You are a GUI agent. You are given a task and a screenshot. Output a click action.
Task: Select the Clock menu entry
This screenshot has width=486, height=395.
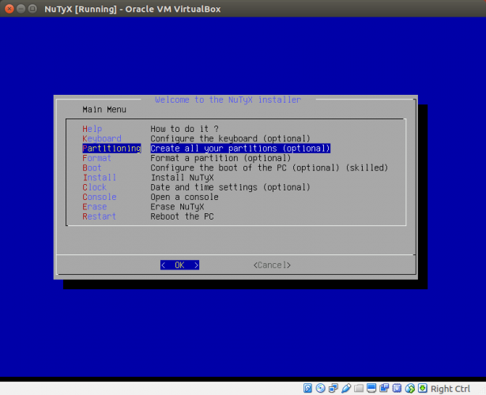tap(94, 187)
